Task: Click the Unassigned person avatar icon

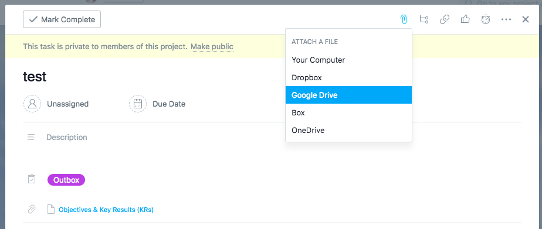Action: click(32, 104)
